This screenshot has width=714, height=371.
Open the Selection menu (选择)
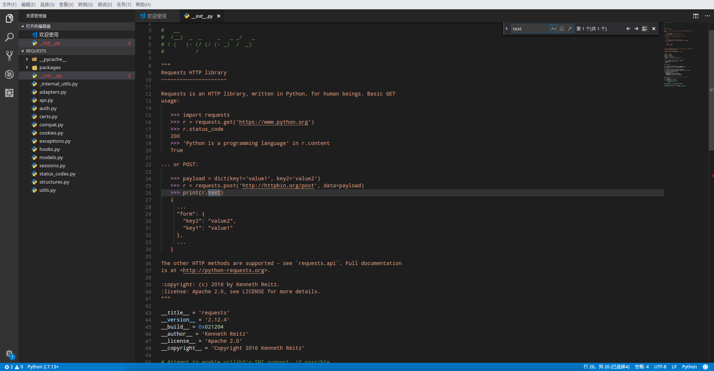47,4
